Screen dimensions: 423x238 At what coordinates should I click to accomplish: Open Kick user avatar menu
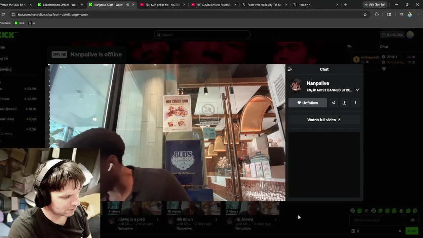[x=410, y=35]
